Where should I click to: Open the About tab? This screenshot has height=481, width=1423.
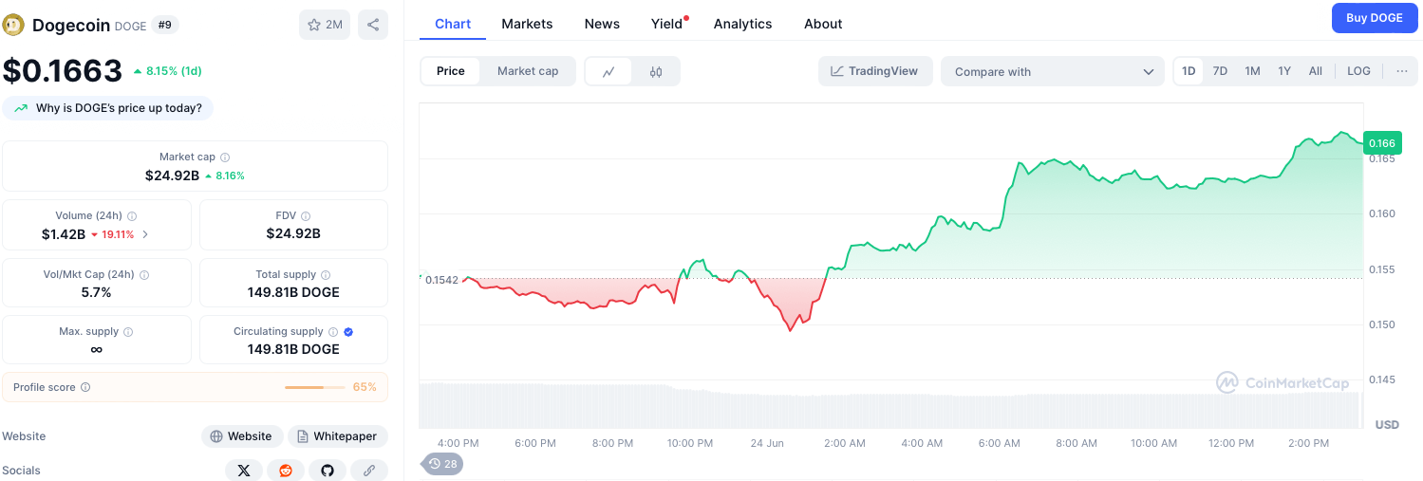click(x=823, y=24)
